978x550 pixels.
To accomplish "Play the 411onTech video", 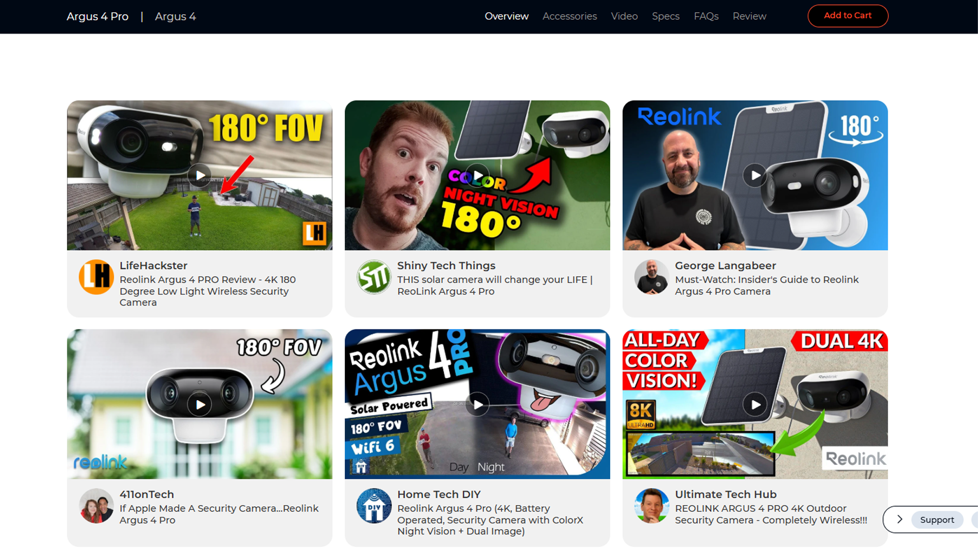I will tap(200, 404).
